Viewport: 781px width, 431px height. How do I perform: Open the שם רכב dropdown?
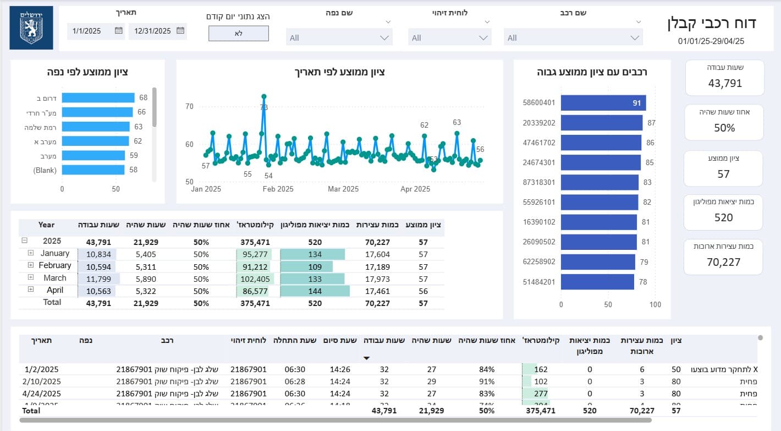tap(573, 37)
